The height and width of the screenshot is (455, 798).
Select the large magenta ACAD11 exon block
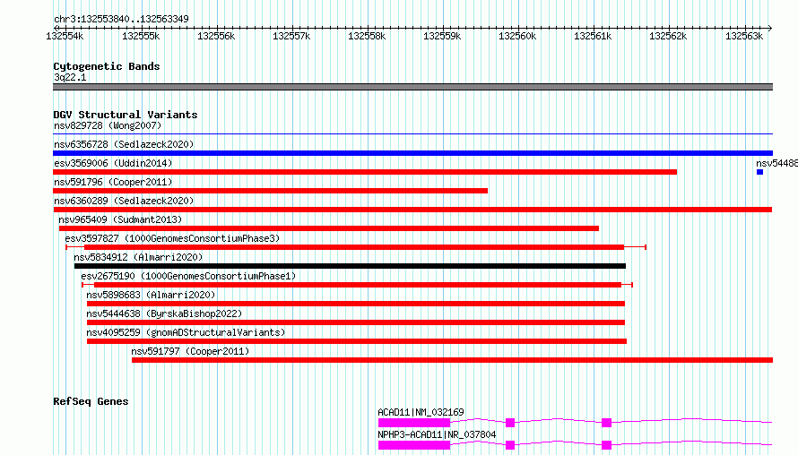(x=414, y=423)
